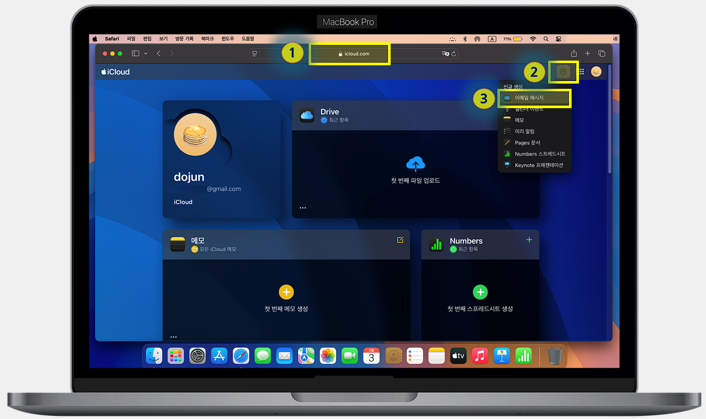Click the compose note icon on 메모 tile
The height and width of the screenshot is (419, 706).
[x=400, y=240]
